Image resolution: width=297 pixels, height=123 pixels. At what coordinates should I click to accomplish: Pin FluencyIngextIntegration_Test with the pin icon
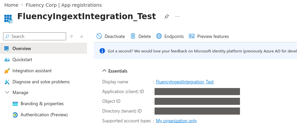pyautogui.click(x=166, y=16)
